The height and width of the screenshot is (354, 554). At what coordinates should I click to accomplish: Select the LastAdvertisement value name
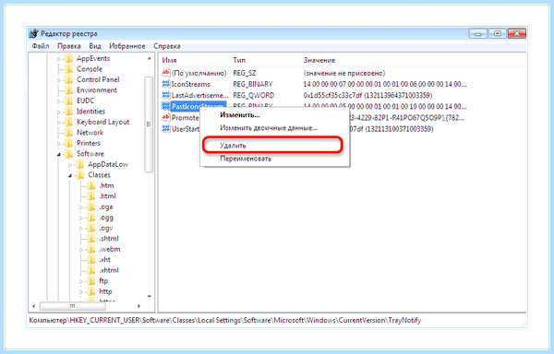tap(200, 95)
